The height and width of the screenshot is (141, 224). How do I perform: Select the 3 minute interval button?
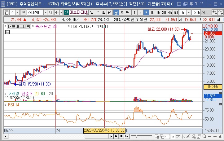click(x=140, y=13)
